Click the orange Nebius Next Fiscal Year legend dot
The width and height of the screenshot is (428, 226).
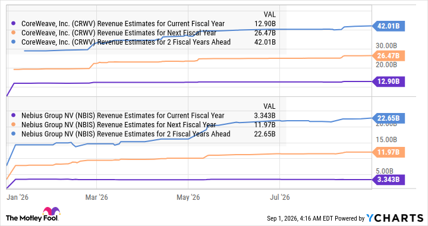tap(13, 125)
